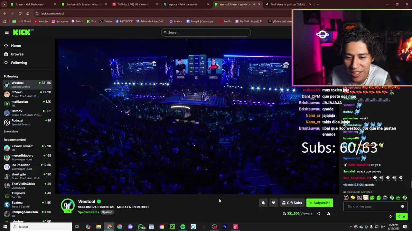
Task: Insert the Pepe frog emote
Action: coord(385,198)
